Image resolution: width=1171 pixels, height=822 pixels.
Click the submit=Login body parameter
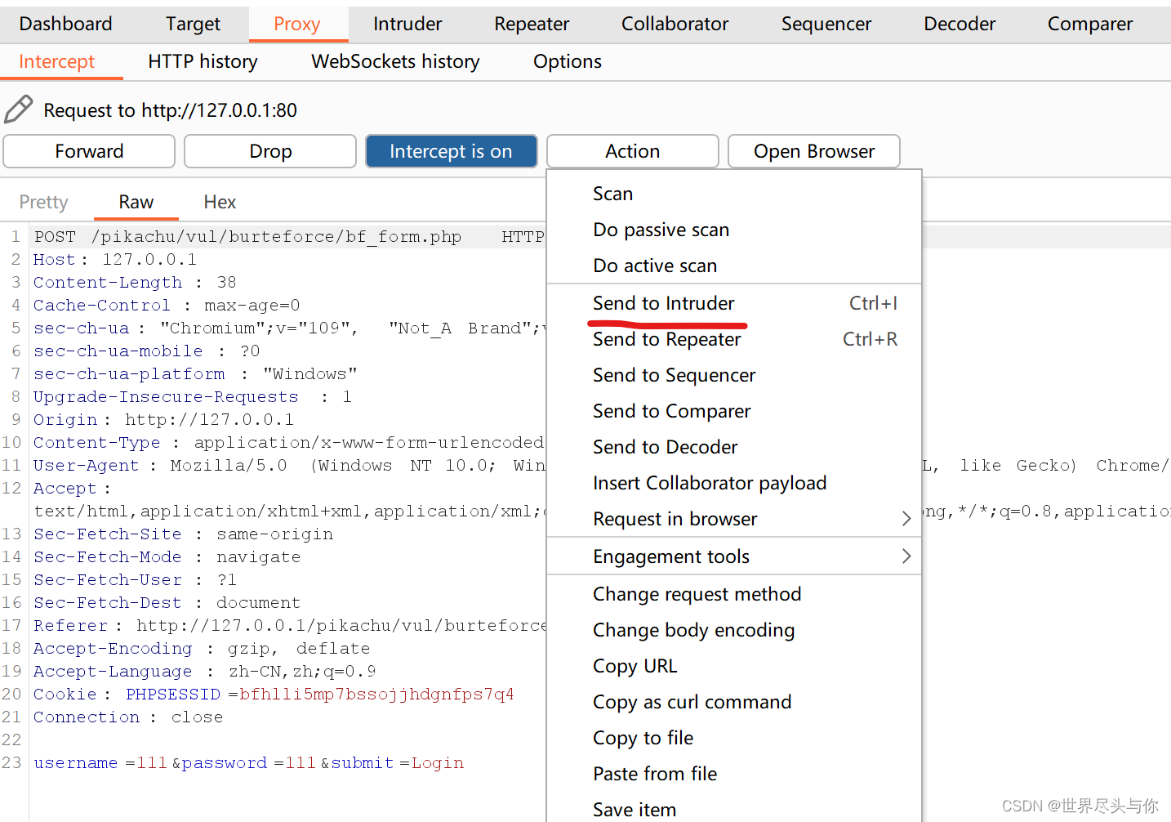coord(397,763)
